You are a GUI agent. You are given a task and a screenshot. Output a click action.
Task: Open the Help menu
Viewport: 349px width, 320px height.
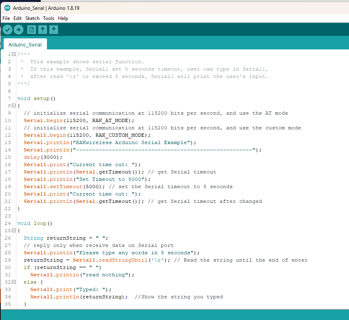(63, 18)
